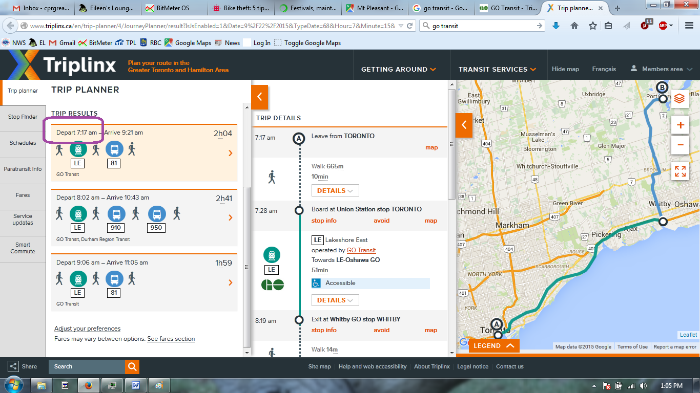Click the orange search magnifier button
700x393 pixels.
tap(132, 366)
